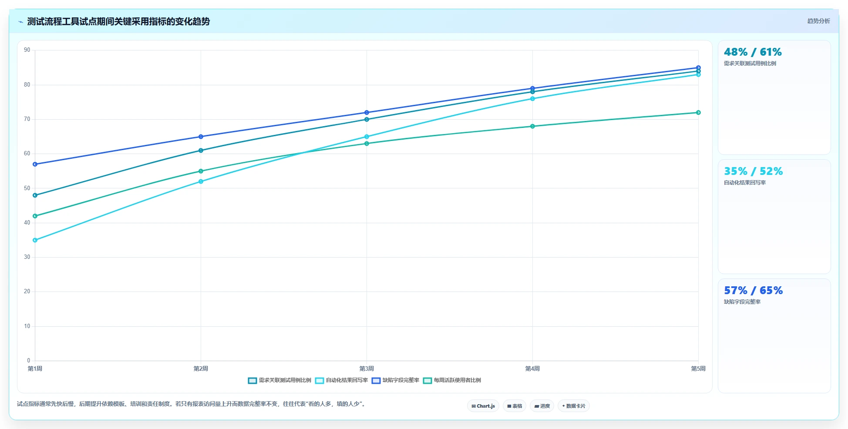Click the 第3周 x-axis label
This screenshot has width=848, height=429.
[367, 369]
